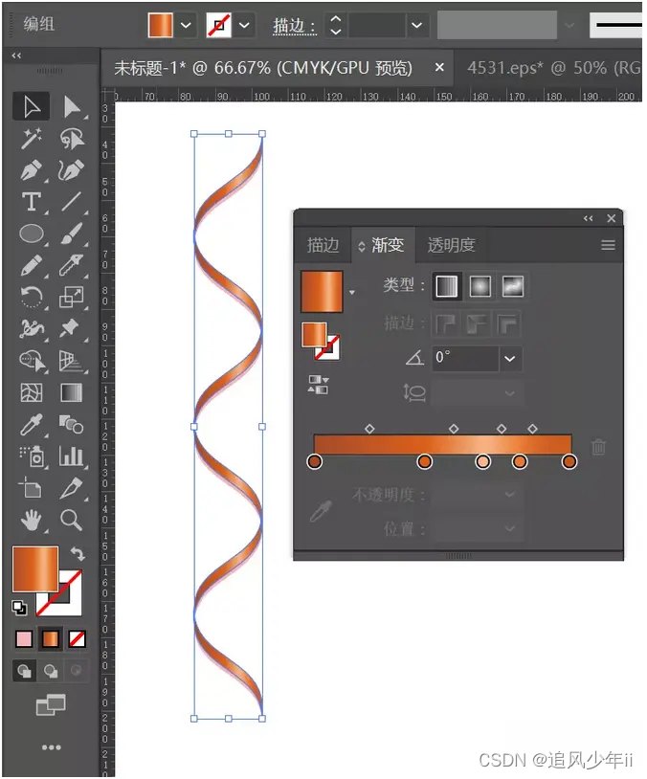Collapse the toolbar with double arrows
Image resolution: width=647 pixels, height=779 pixels.
tap(16, 56)
